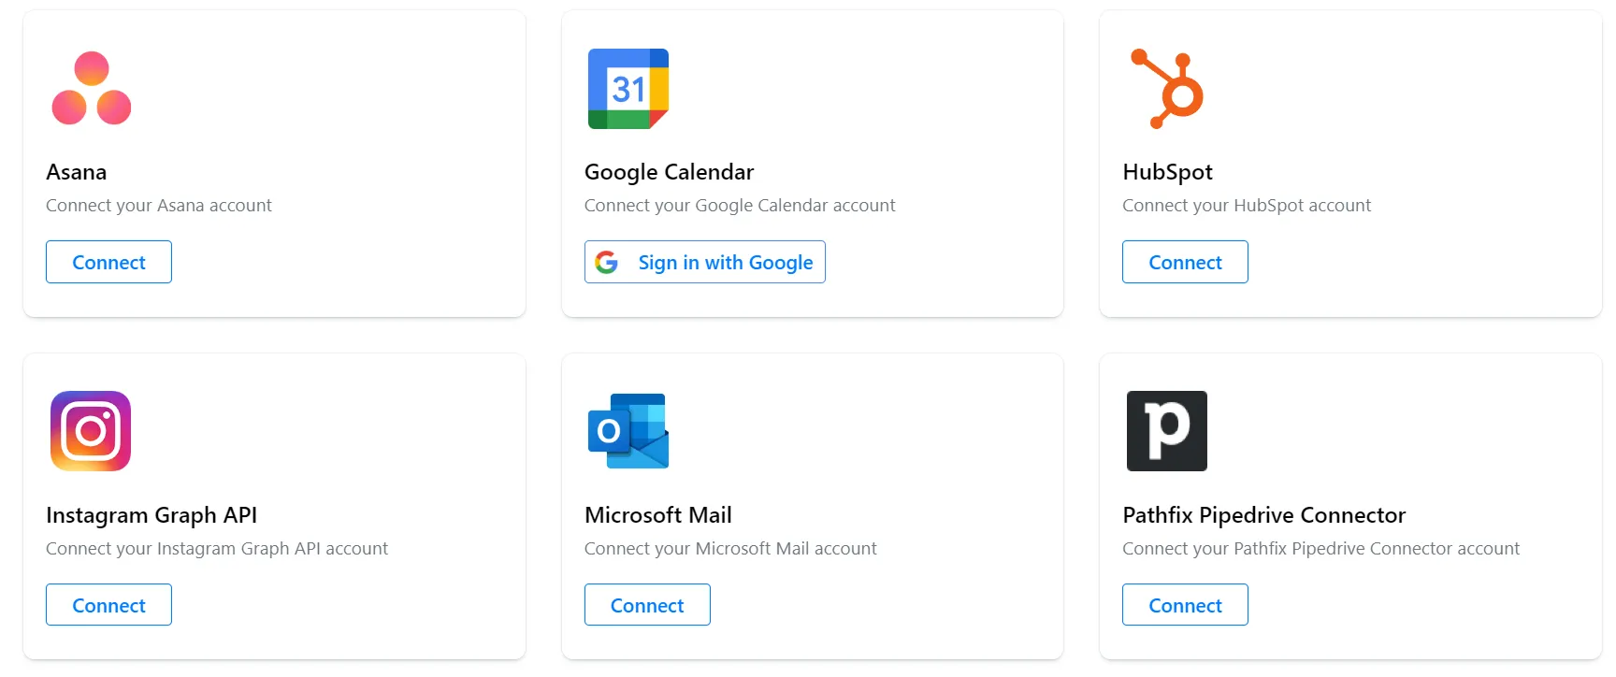1616x677 pixels.
Task: Click the Instagram camera logo icon
Action: 91,431
